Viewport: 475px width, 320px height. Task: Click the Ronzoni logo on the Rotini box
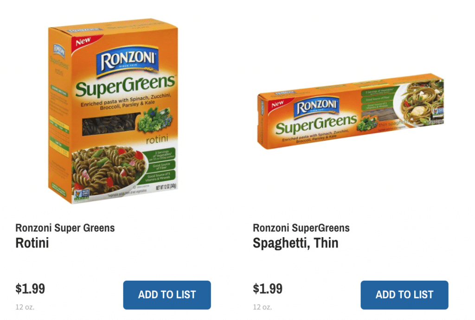pyautogui.click(x=128, y=61)
